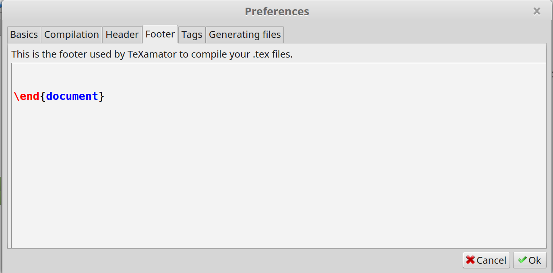
Task: Click the word TeXamator in description
Action: pos(152,54)
